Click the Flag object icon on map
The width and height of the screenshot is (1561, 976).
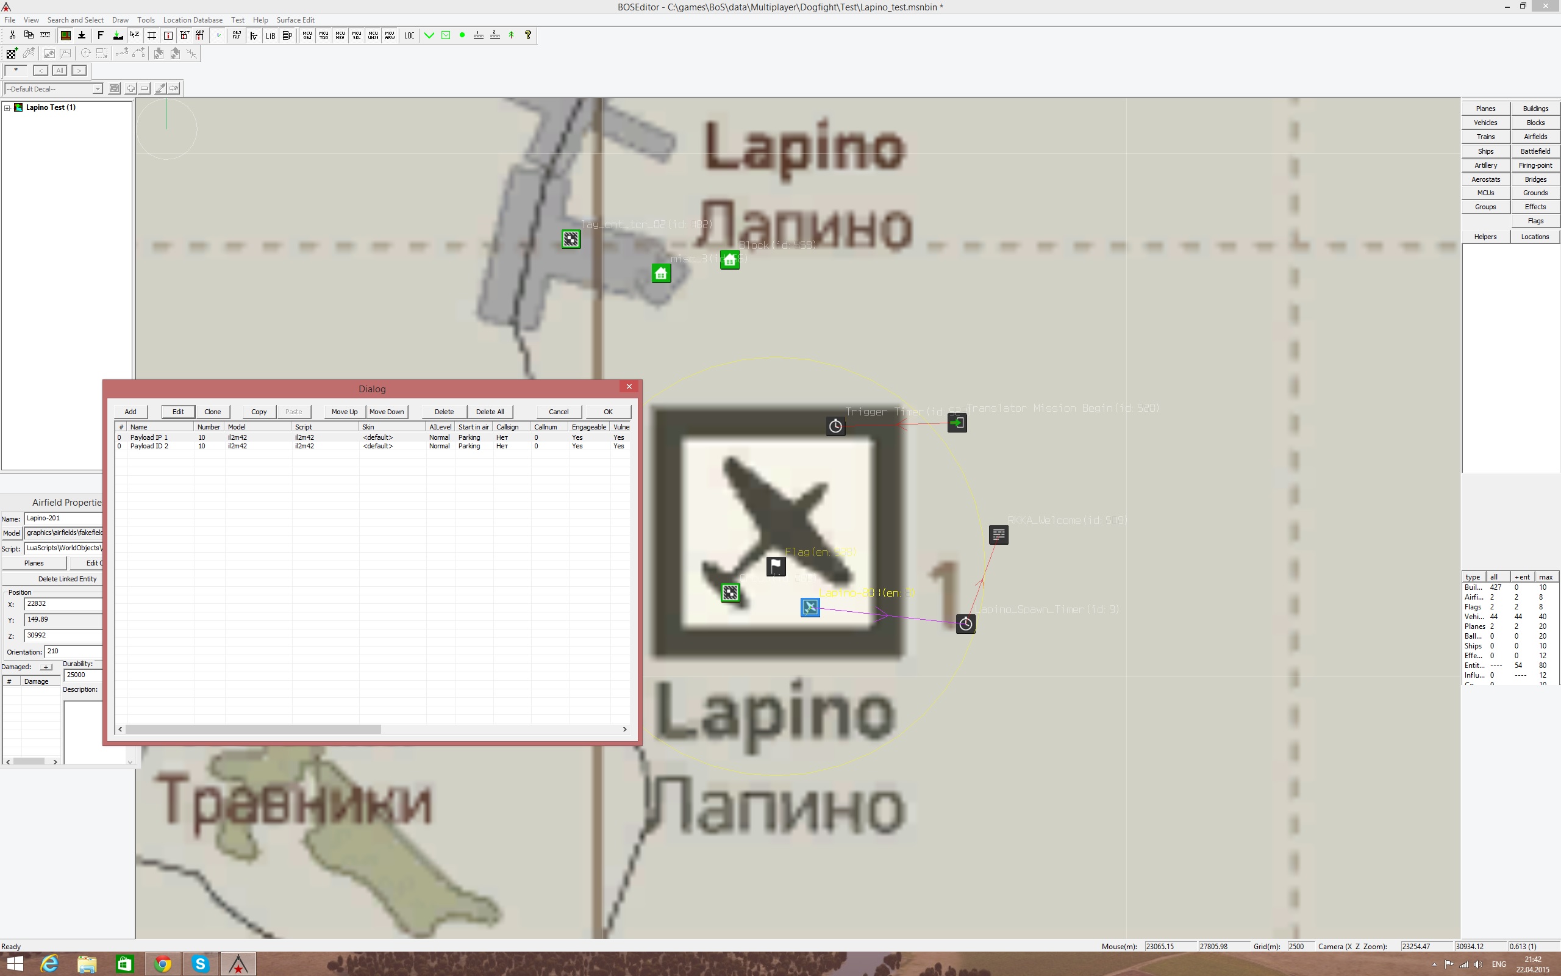[x=776, y=566]
